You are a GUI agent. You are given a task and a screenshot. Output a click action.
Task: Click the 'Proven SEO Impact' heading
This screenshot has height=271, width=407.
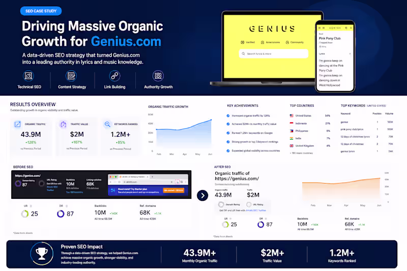[x=81, y=247]
